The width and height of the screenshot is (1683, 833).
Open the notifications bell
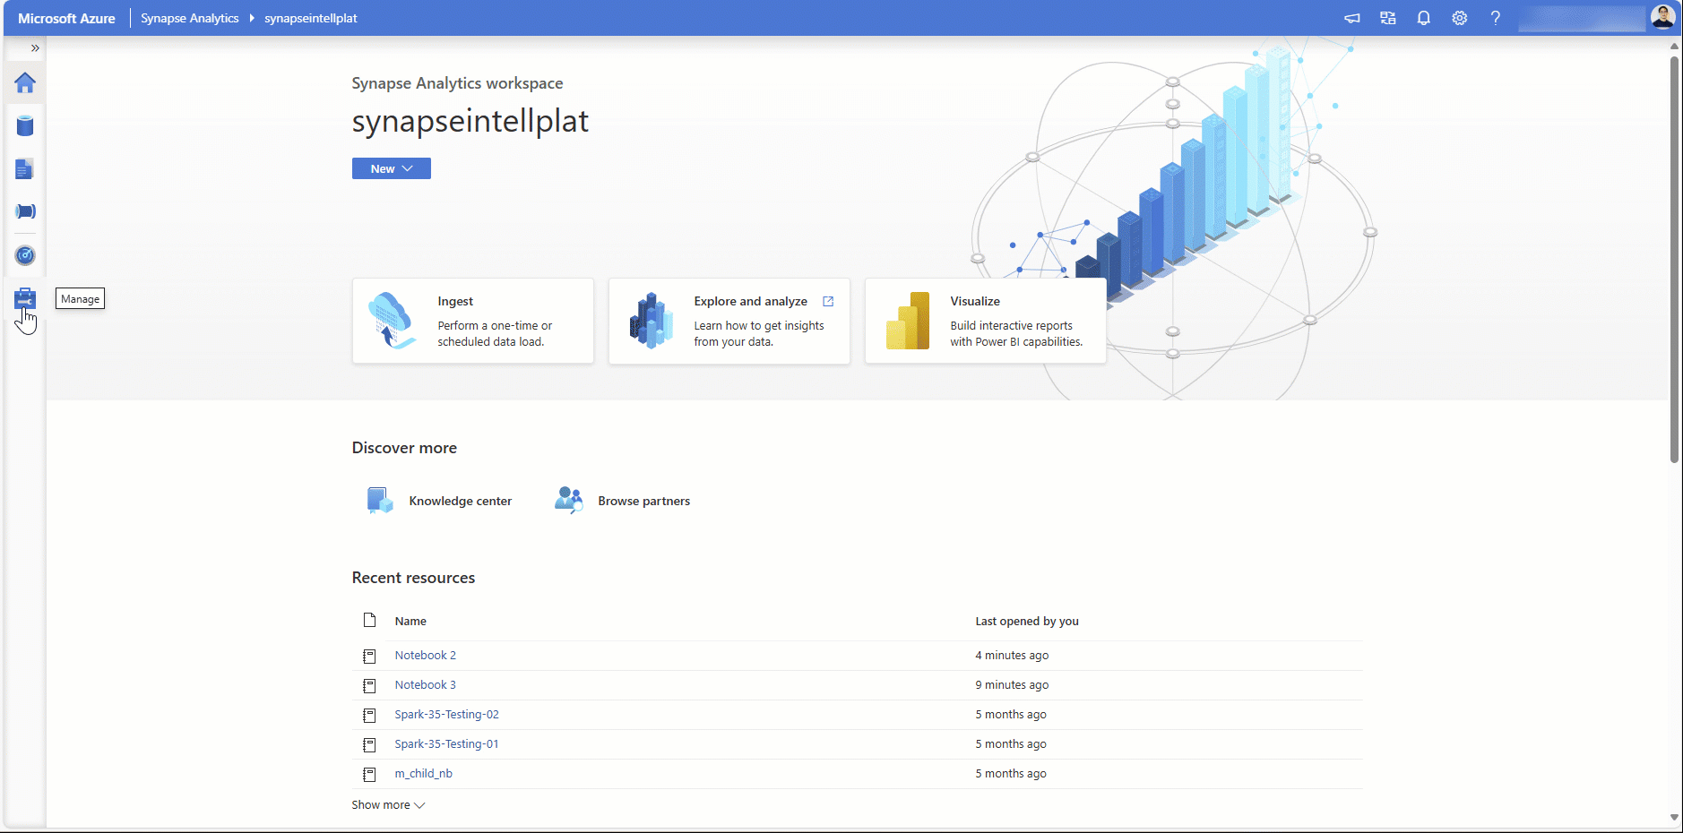(1423, 18)
